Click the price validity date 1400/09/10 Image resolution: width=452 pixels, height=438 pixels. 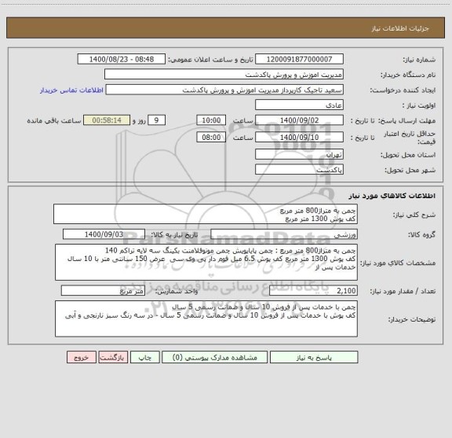point(299,137)
